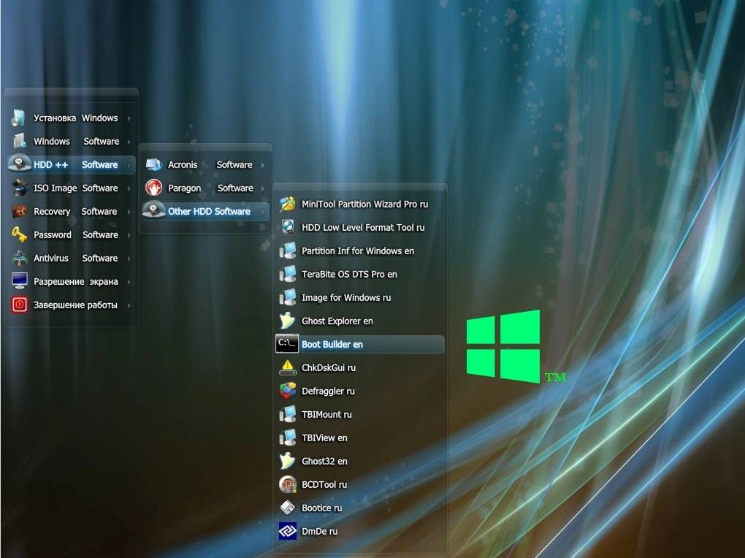This screenshot has width=745, height=558.
Task: Click the ISO Image Software icon
Action: click(19, 188)
